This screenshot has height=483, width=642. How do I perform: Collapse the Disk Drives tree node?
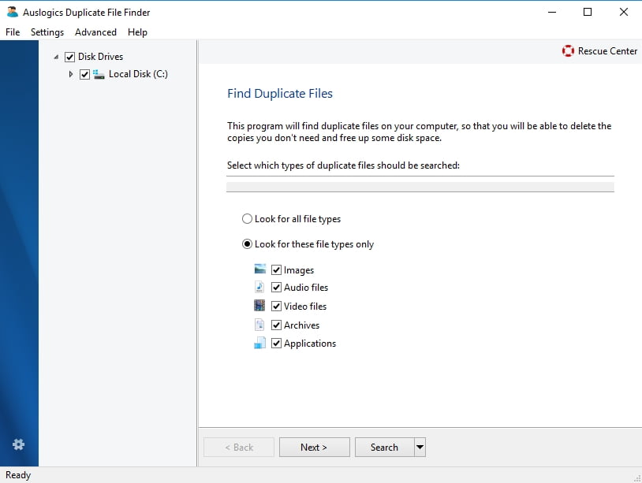click(56, 57)
